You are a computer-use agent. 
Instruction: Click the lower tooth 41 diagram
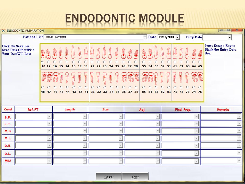tap(86, 77)
